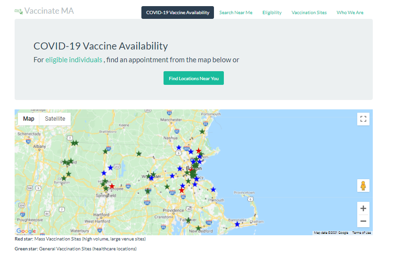Go to the Eligibility page

coord(272,13)
